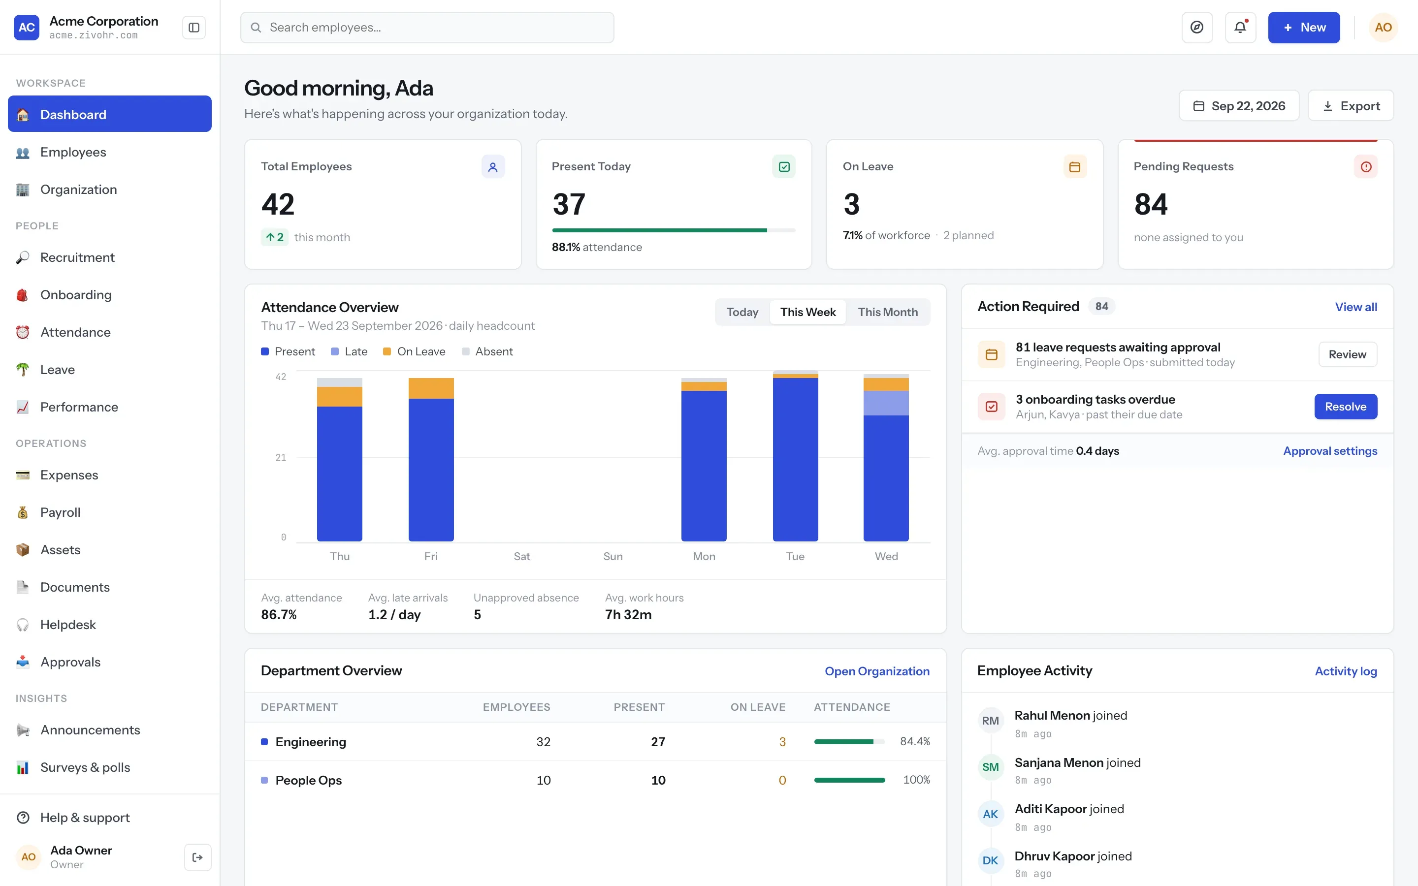This screenshot has width=1418, height=886.
Task: Collapse the sidebar using the panel icon
Action: click(x=194, y=28)
